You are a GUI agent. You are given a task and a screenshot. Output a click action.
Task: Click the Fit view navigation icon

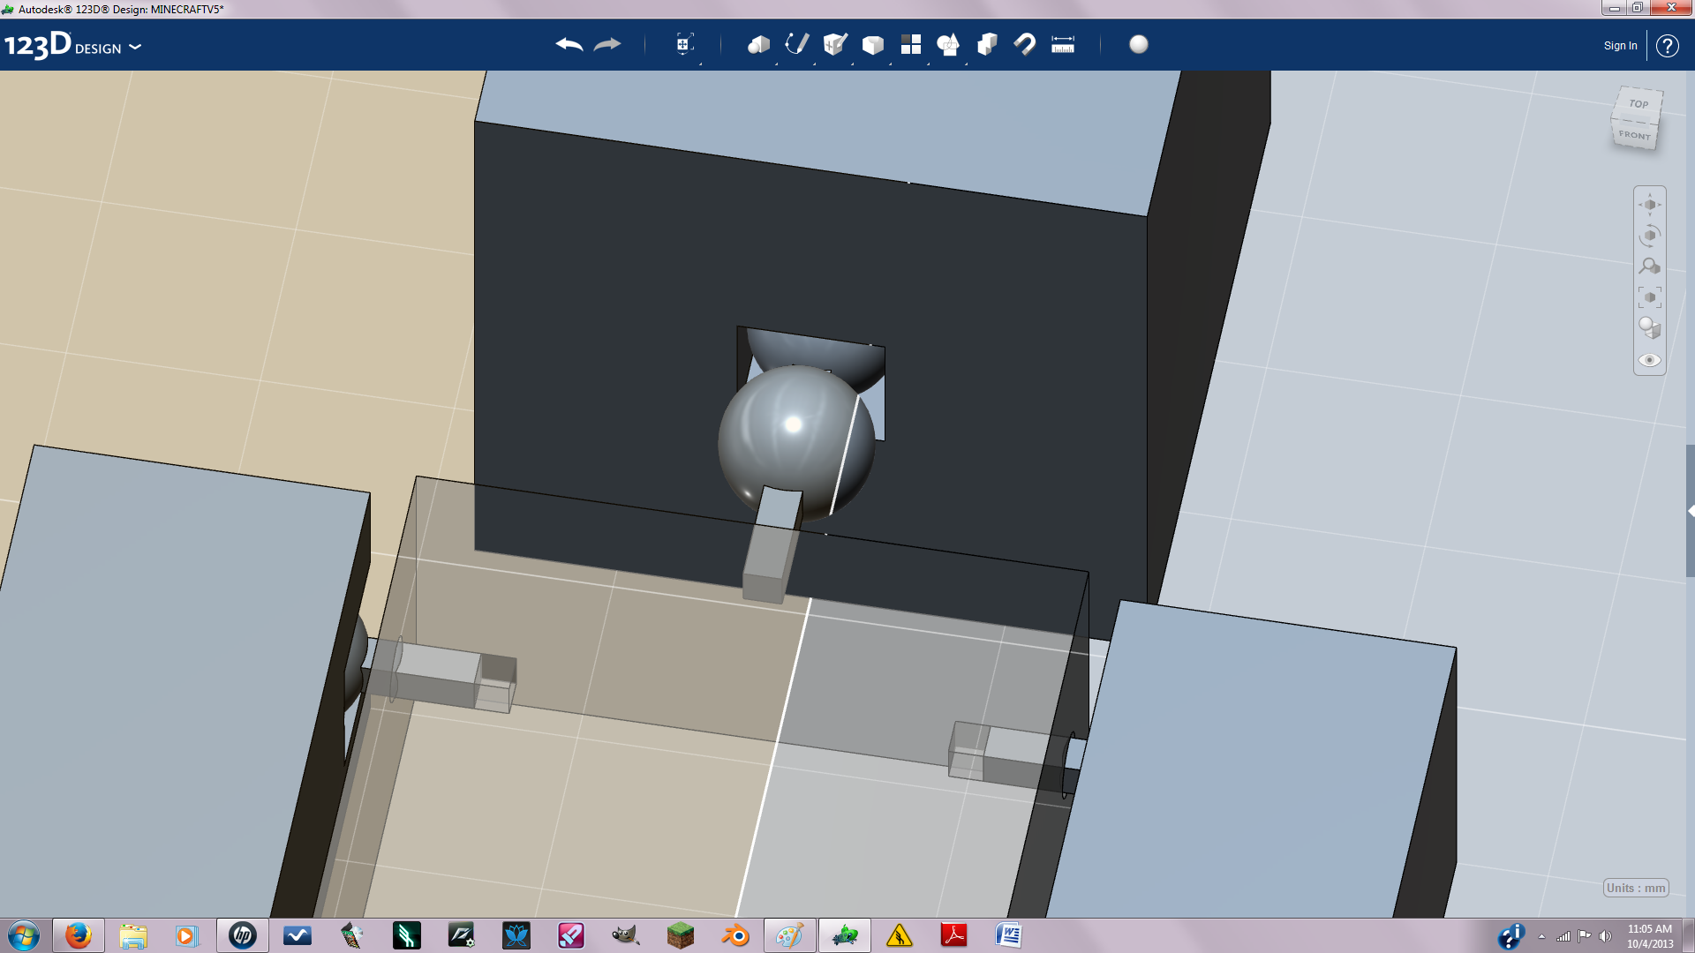pyautogui.click(x=1649, y=297)
